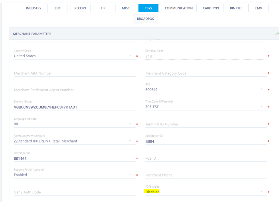Click the Application ID field with B004

click(206, 142)
